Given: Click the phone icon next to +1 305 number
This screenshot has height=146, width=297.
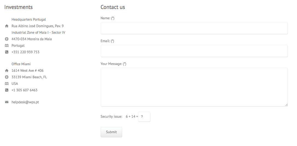Looking at the screenshot, I should 7,90.
